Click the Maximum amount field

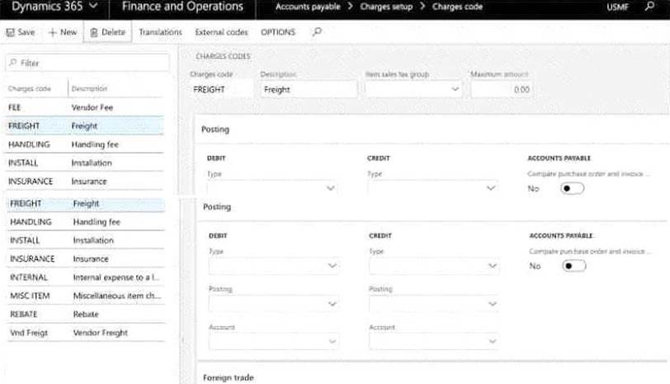point(501,89)
